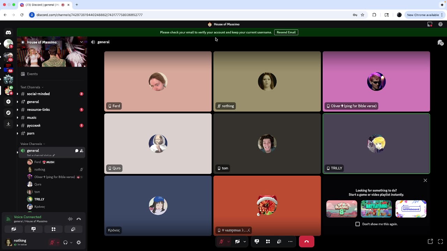Image resolution: width=447 pixels, height=251 pixels.
Task: Close the activity suggestion panel
Action: click(425, 180)
